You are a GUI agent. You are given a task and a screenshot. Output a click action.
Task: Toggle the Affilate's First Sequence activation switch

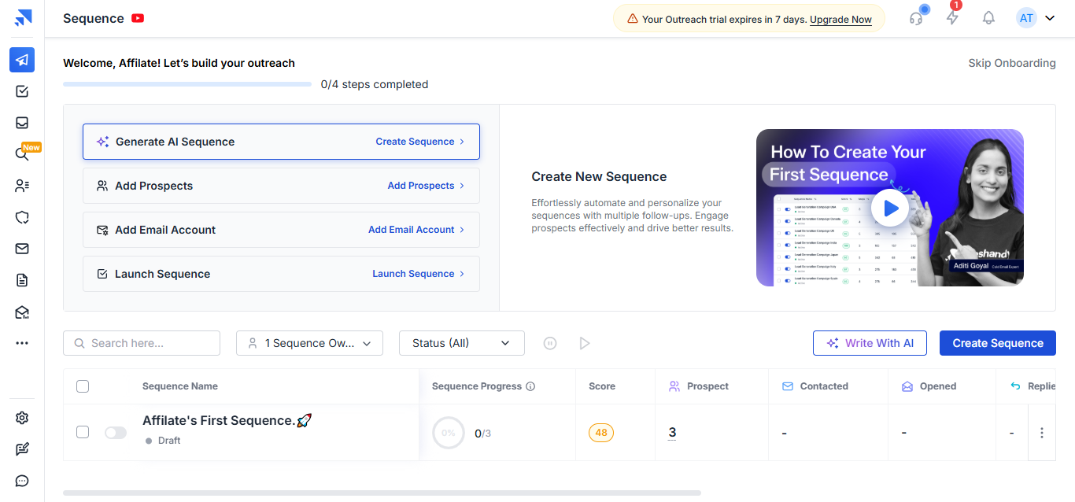pyautogui.click(x=116, y=433)
